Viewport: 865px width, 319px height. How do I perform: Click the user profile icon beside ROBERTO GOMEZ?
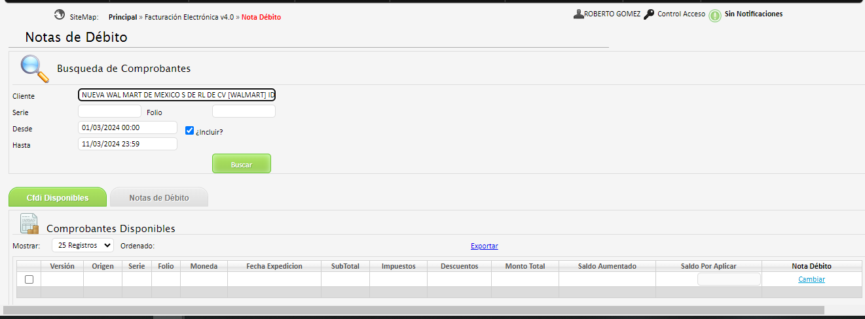pyautogui.click(x=578, y=14)
